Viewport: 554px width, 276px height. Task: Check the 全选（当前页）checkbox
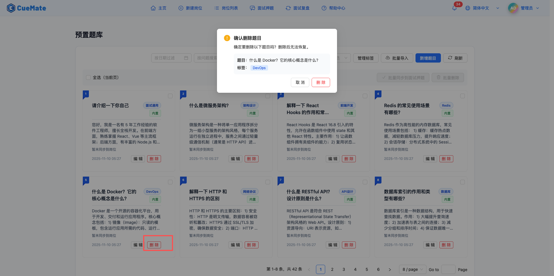pyautogui.click(x=88, y=77)
